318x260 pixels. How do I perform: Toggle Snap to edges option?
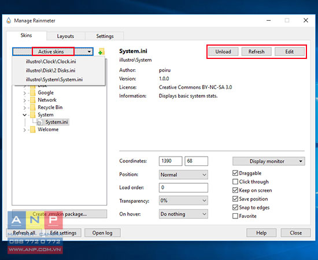tap(235, 207)
